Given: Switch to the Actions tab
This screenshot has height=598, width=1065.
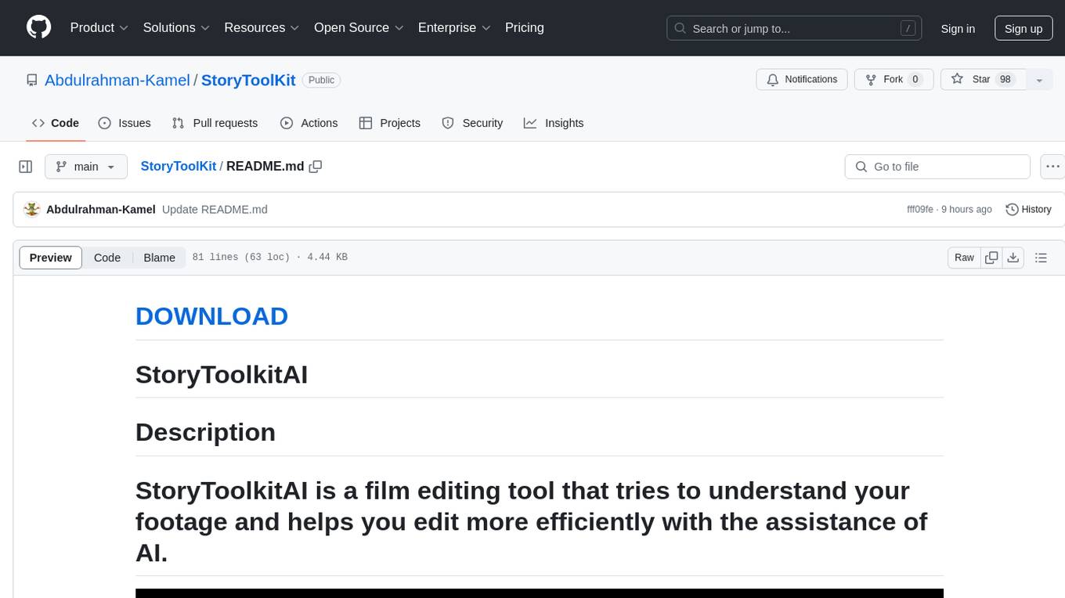Looking at the screenshot, I should click(x=309, y=123).
